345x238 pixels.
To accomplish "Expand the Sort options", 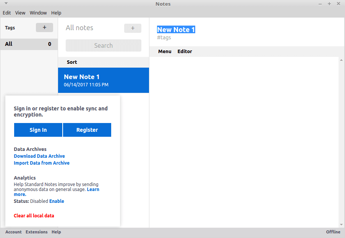I will point(72,62).
